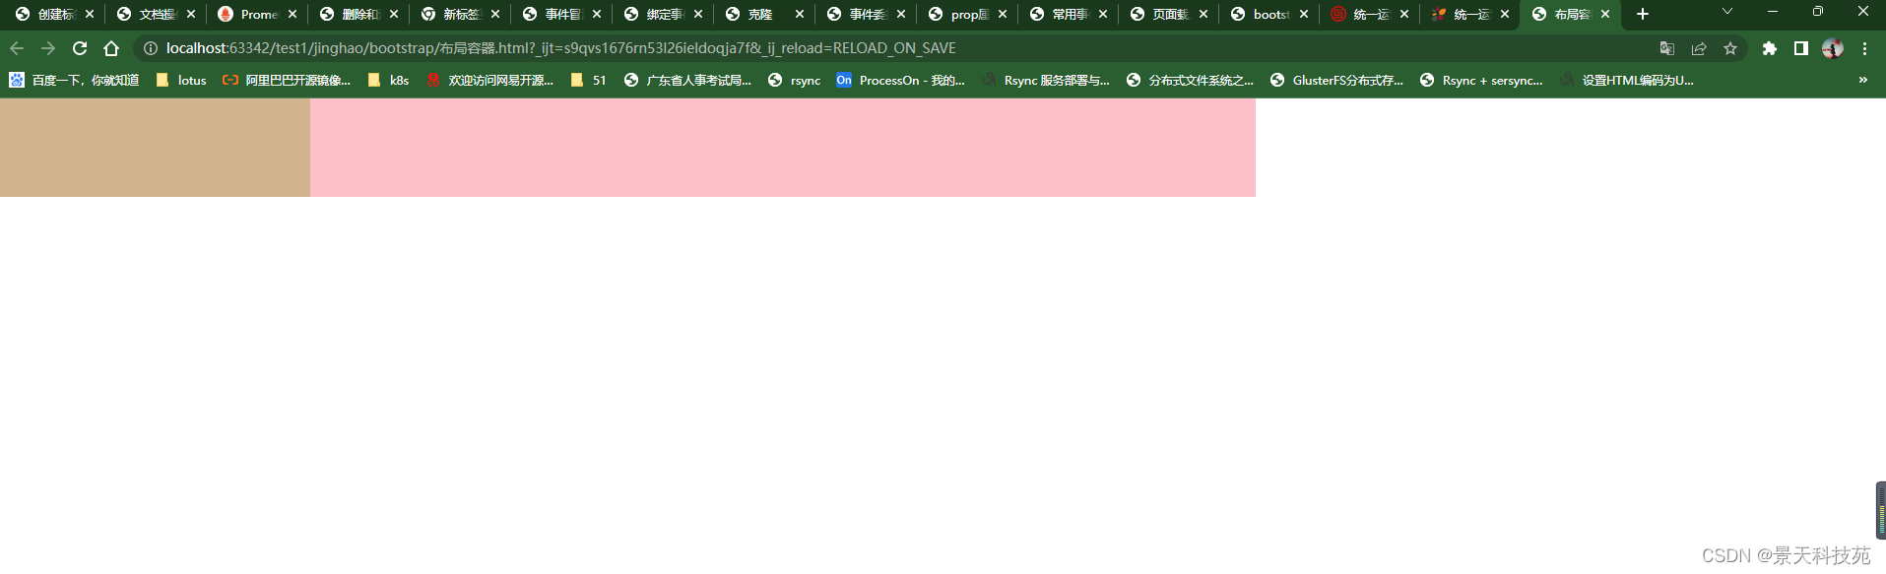
Task: Open the home page button
Action: click(x=111, y=48)
